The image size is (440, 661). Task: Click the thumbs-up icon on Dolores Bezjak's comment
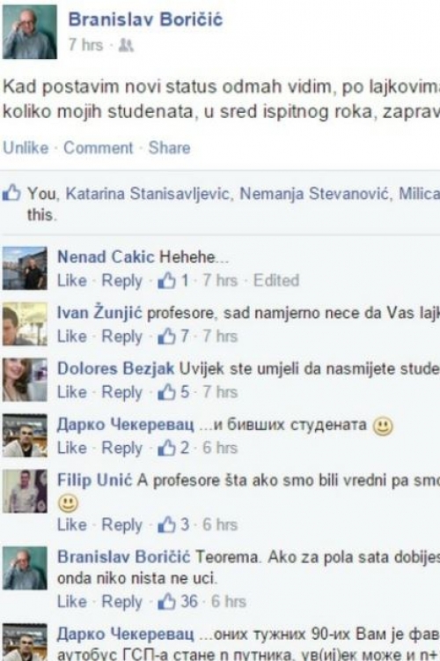pos(166,391)
